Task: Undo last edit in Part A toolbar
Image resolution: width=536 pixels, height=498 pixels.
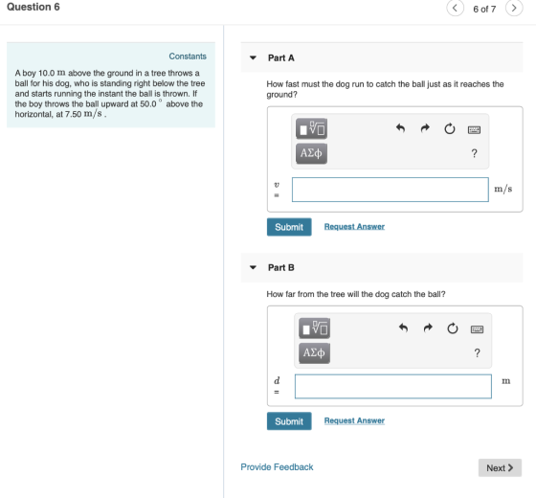Action: point(400,128)
